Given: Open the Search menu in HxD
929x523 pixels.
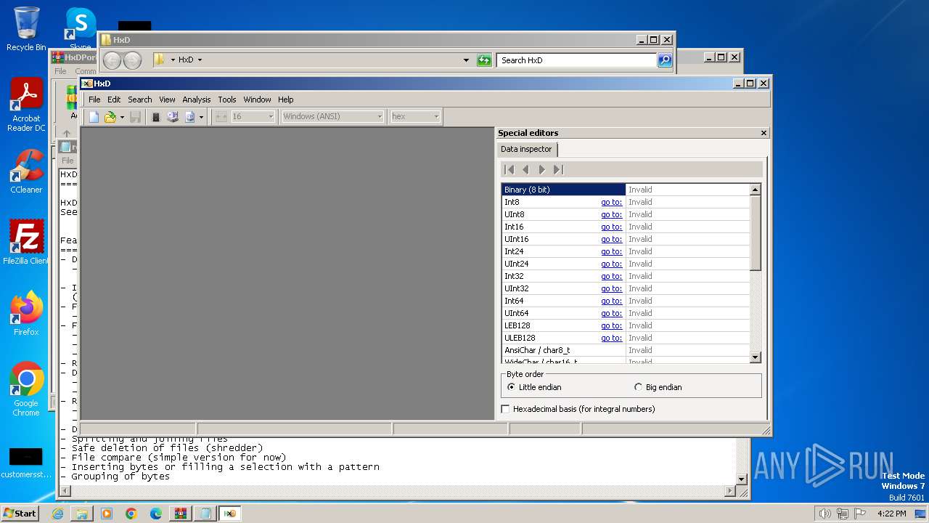Looking at the screenshot, I should point(140,100).
